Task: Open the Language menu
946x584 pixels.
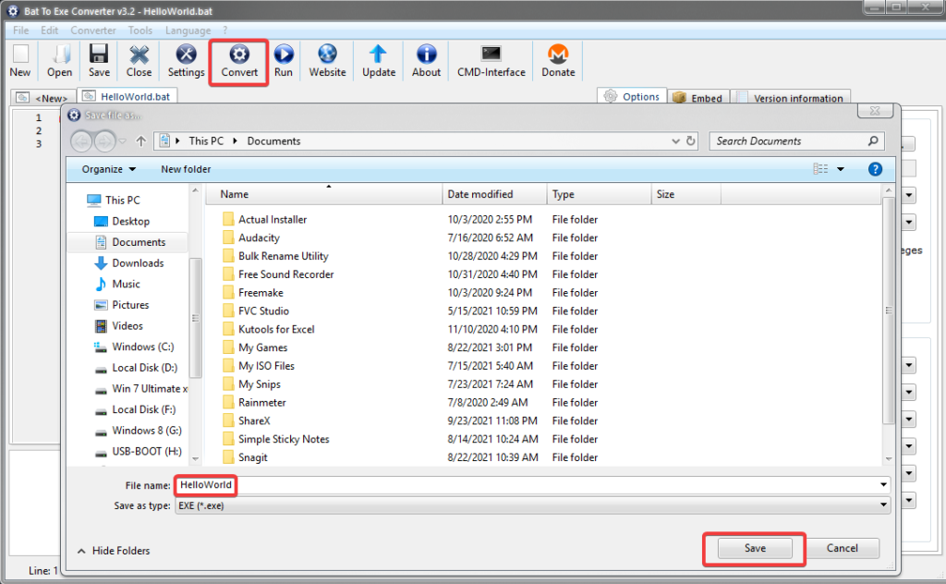Action: pyautogui.click(x=188, y=30)
